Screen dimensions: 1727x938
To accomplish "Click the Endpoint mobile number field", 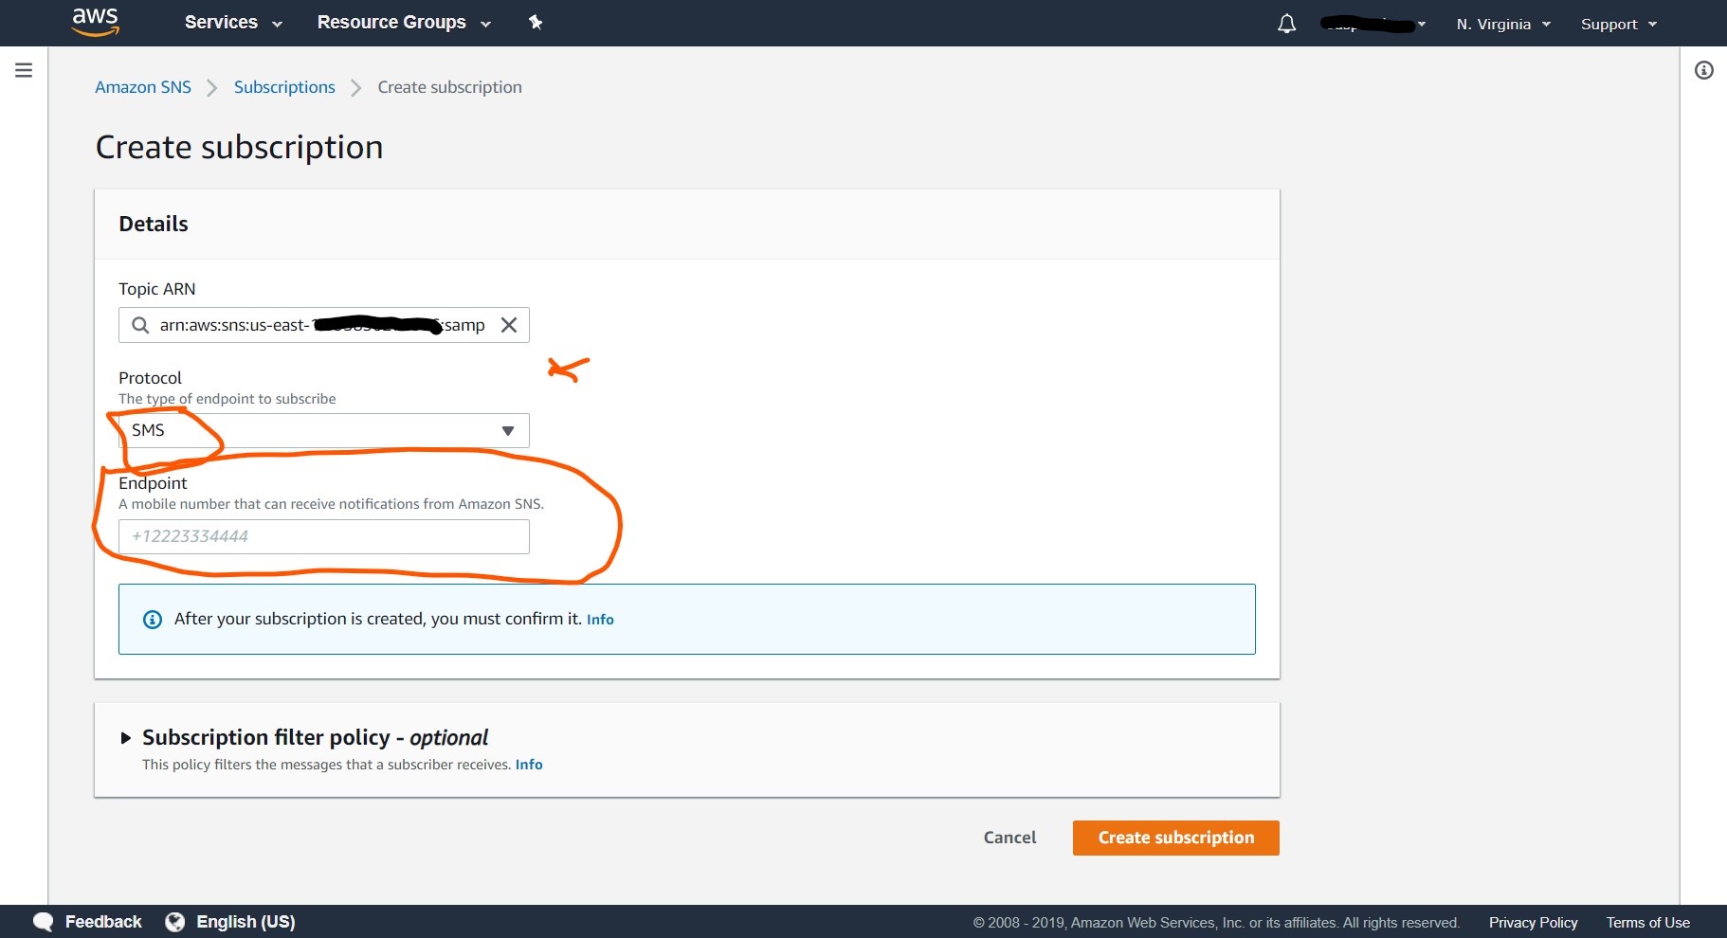I will (x=323, y=536).
